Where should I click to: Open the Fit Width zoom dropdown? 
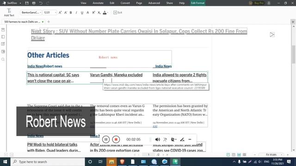(x=271, y=155)
